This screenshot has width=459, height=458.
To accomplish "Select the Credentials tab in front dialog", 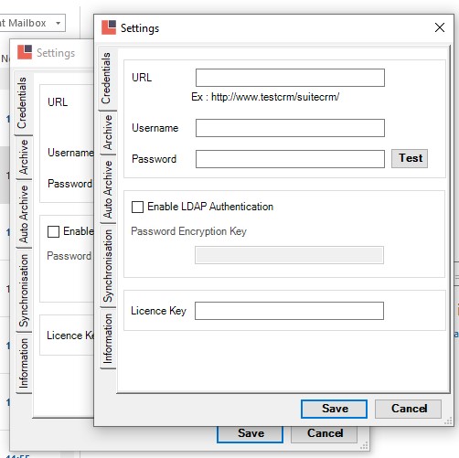I will coord(107,79).
